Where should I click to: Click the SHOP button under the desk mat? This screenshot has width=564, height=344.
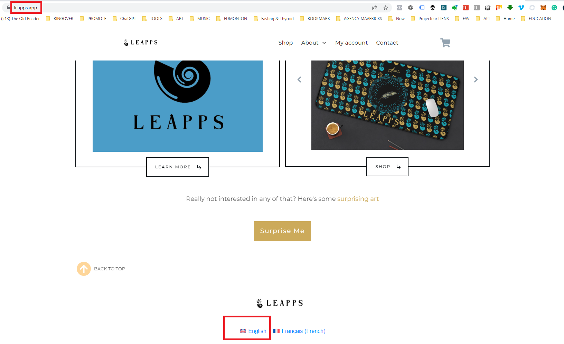[x=387, y=167]
